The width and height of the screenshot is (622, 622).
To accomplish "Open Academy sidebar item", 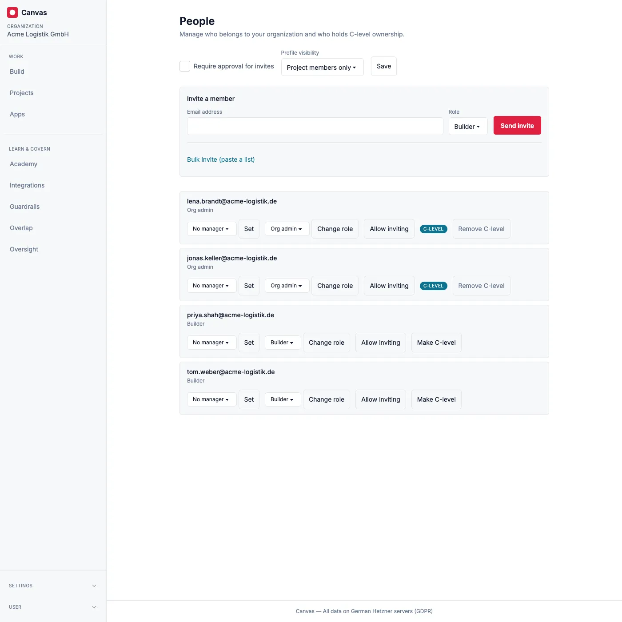I will click(53, 164).
